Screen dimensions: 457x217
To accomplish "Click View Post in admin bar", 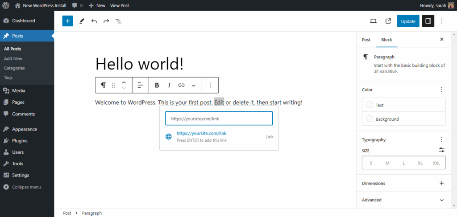I will point(120,5).
